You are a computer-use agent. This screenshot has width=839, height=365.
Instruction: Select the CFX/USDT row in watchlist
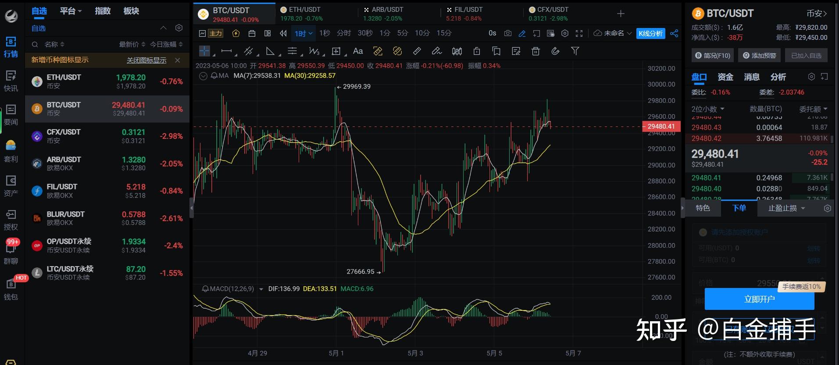click(x=107, y=136)
